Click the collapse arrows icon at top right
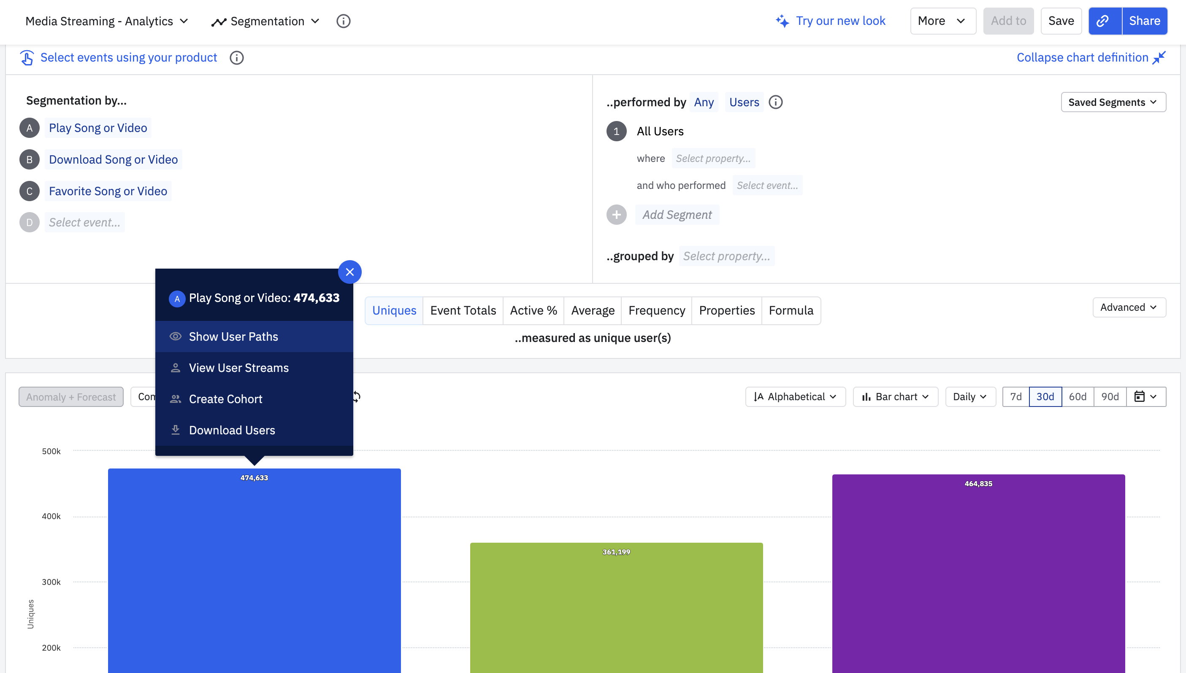The width and height of the screenshot is (1186, 673). [1159, 57]
